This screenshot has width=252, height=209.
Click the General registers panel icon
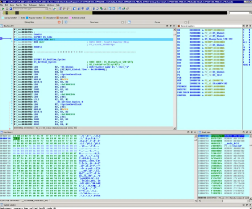pyautogui.click(x=179, y=26)
